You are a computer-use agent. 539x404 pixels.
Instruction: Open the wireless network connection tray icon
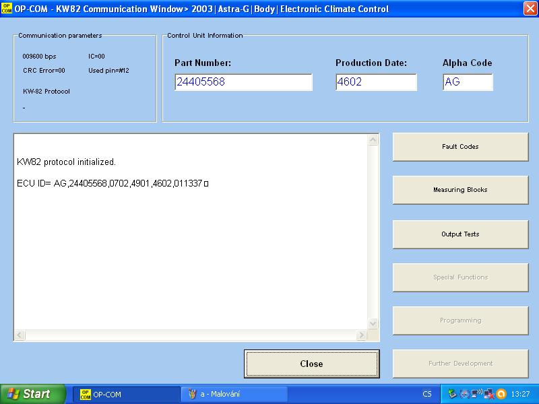[x=476, y=394]
